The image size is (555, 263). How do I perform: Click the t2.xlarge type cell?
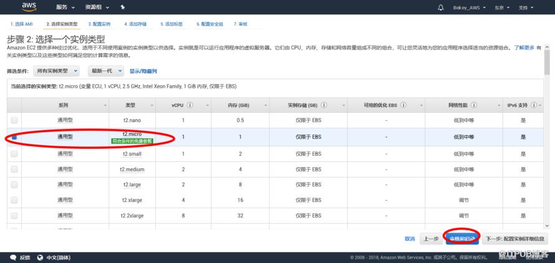point(132,199)
